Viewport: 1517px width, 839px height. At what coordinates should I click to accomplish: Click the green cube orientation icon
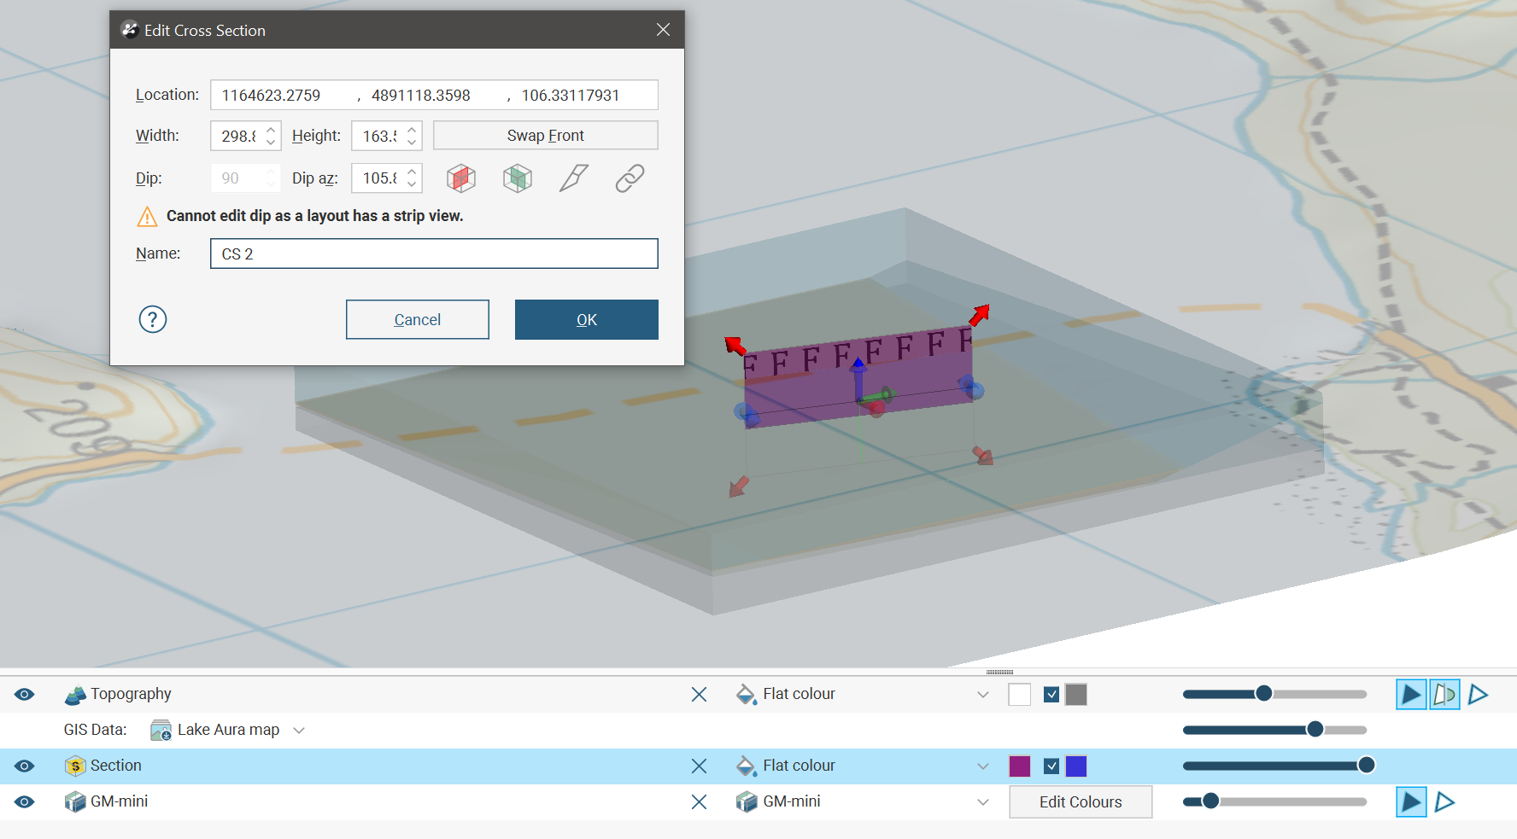click(518, 178)
